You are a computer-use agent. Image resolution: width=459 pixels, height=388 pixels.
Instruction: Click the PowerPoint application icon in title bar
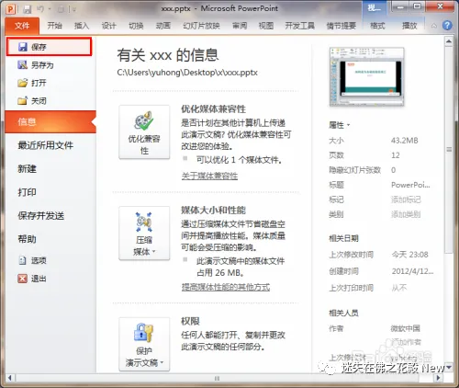(10, 9)
